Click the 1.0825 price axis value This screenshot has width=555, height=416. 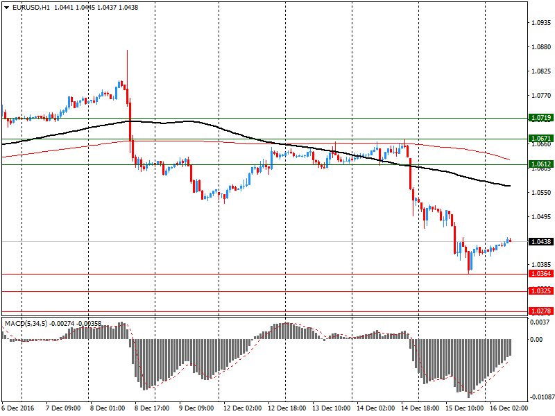tap(542, 71)
